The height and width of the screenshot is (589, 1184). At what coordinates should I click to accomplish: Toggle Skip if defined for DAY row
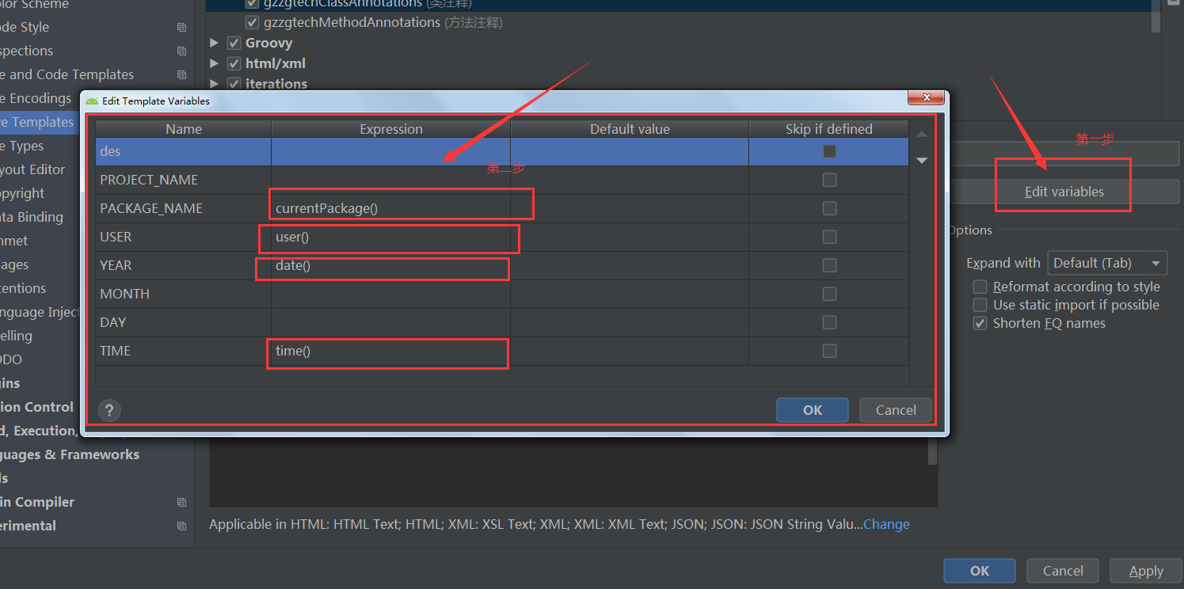(829, 322)
